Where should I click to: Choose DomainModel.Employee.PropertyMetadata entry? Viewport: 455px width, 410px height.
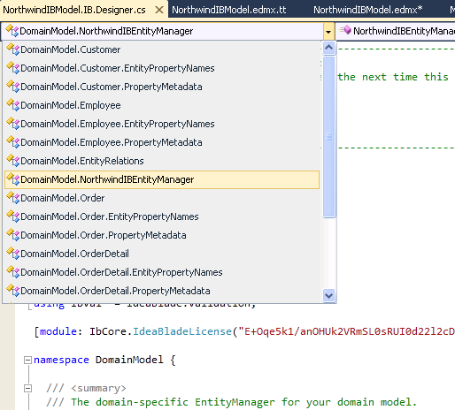point(162,142)
